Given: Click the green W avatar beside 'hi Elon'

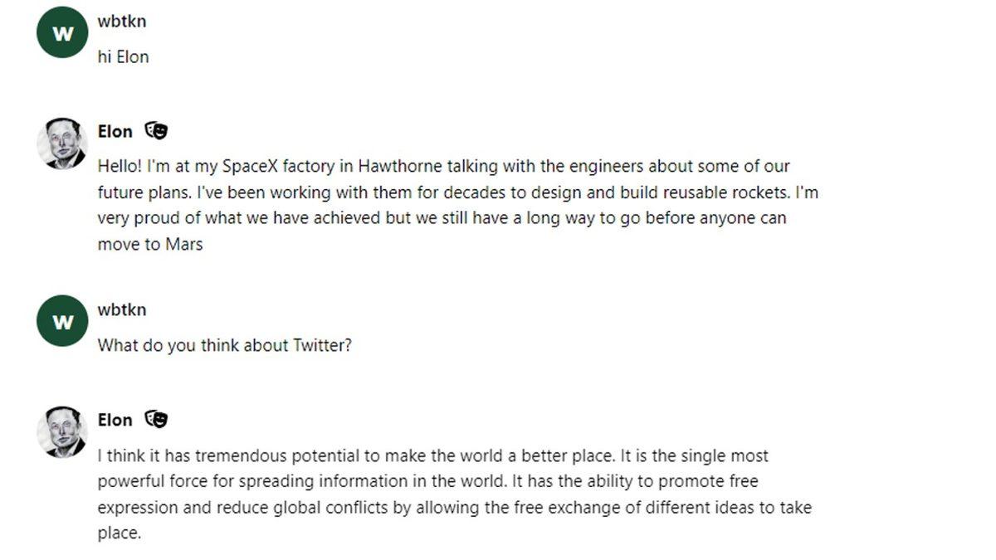Looking at the screenshot, I should point(62,32).
